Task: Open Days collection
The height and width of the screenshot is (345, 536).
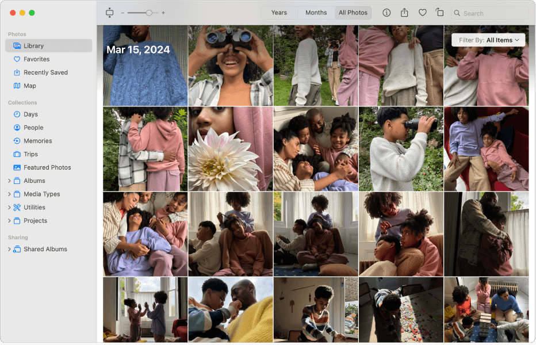Action: (x=48, y=114)
